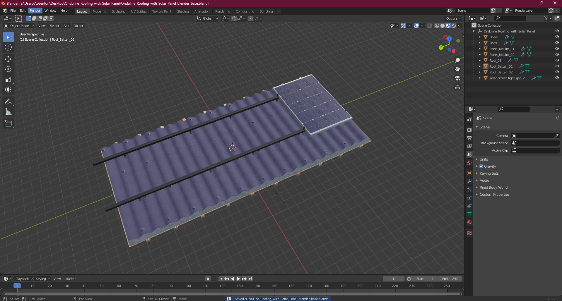The height and width of the screenshot is (301, 562).
Task: Select the Cursor tool in toolbar
Action: tap(8, 47)
